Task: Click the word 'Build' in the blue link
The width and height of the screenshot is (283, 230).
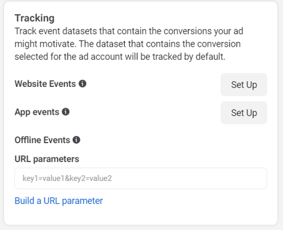Action: tap(25, 201)
